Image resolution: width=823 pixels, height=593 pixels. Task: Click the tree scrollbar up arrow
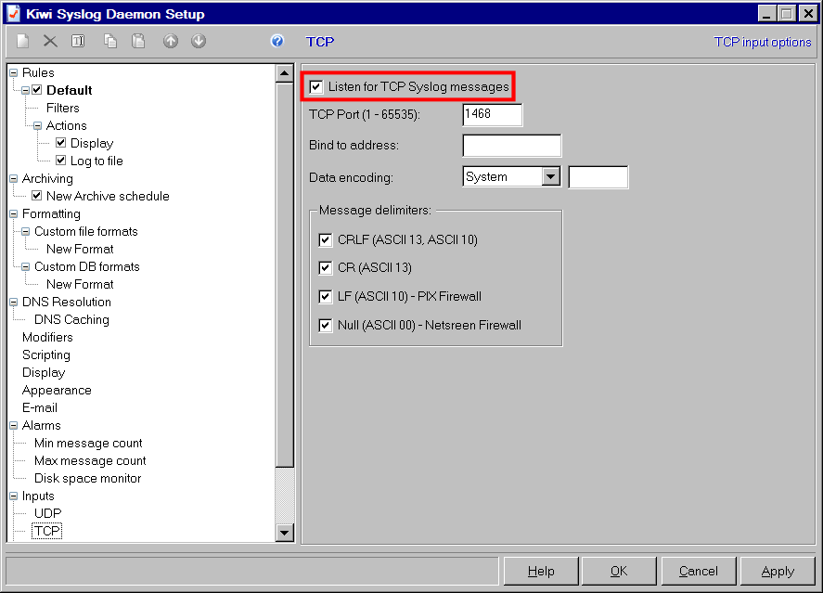coord(285,73)
